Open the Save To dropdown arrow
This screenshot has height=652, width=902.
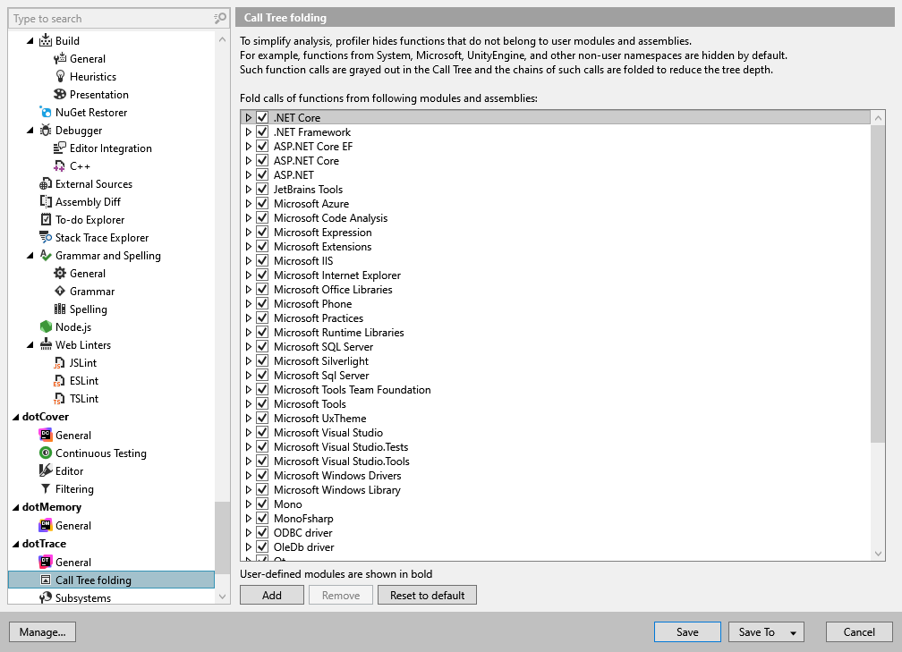tap(793, 632)
